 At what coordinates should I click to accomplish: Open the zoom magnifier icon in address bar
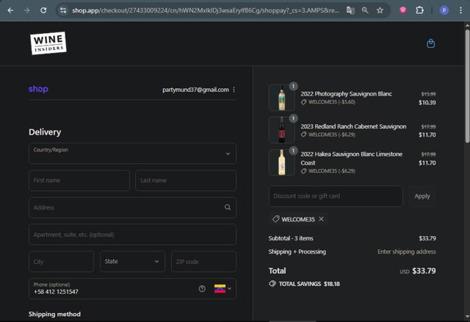tap(365, 10)
